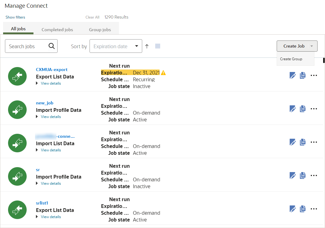Screen dimensions: 325x228
Task: Open Create Job dropdown arrow
Action: pos(312,46)
